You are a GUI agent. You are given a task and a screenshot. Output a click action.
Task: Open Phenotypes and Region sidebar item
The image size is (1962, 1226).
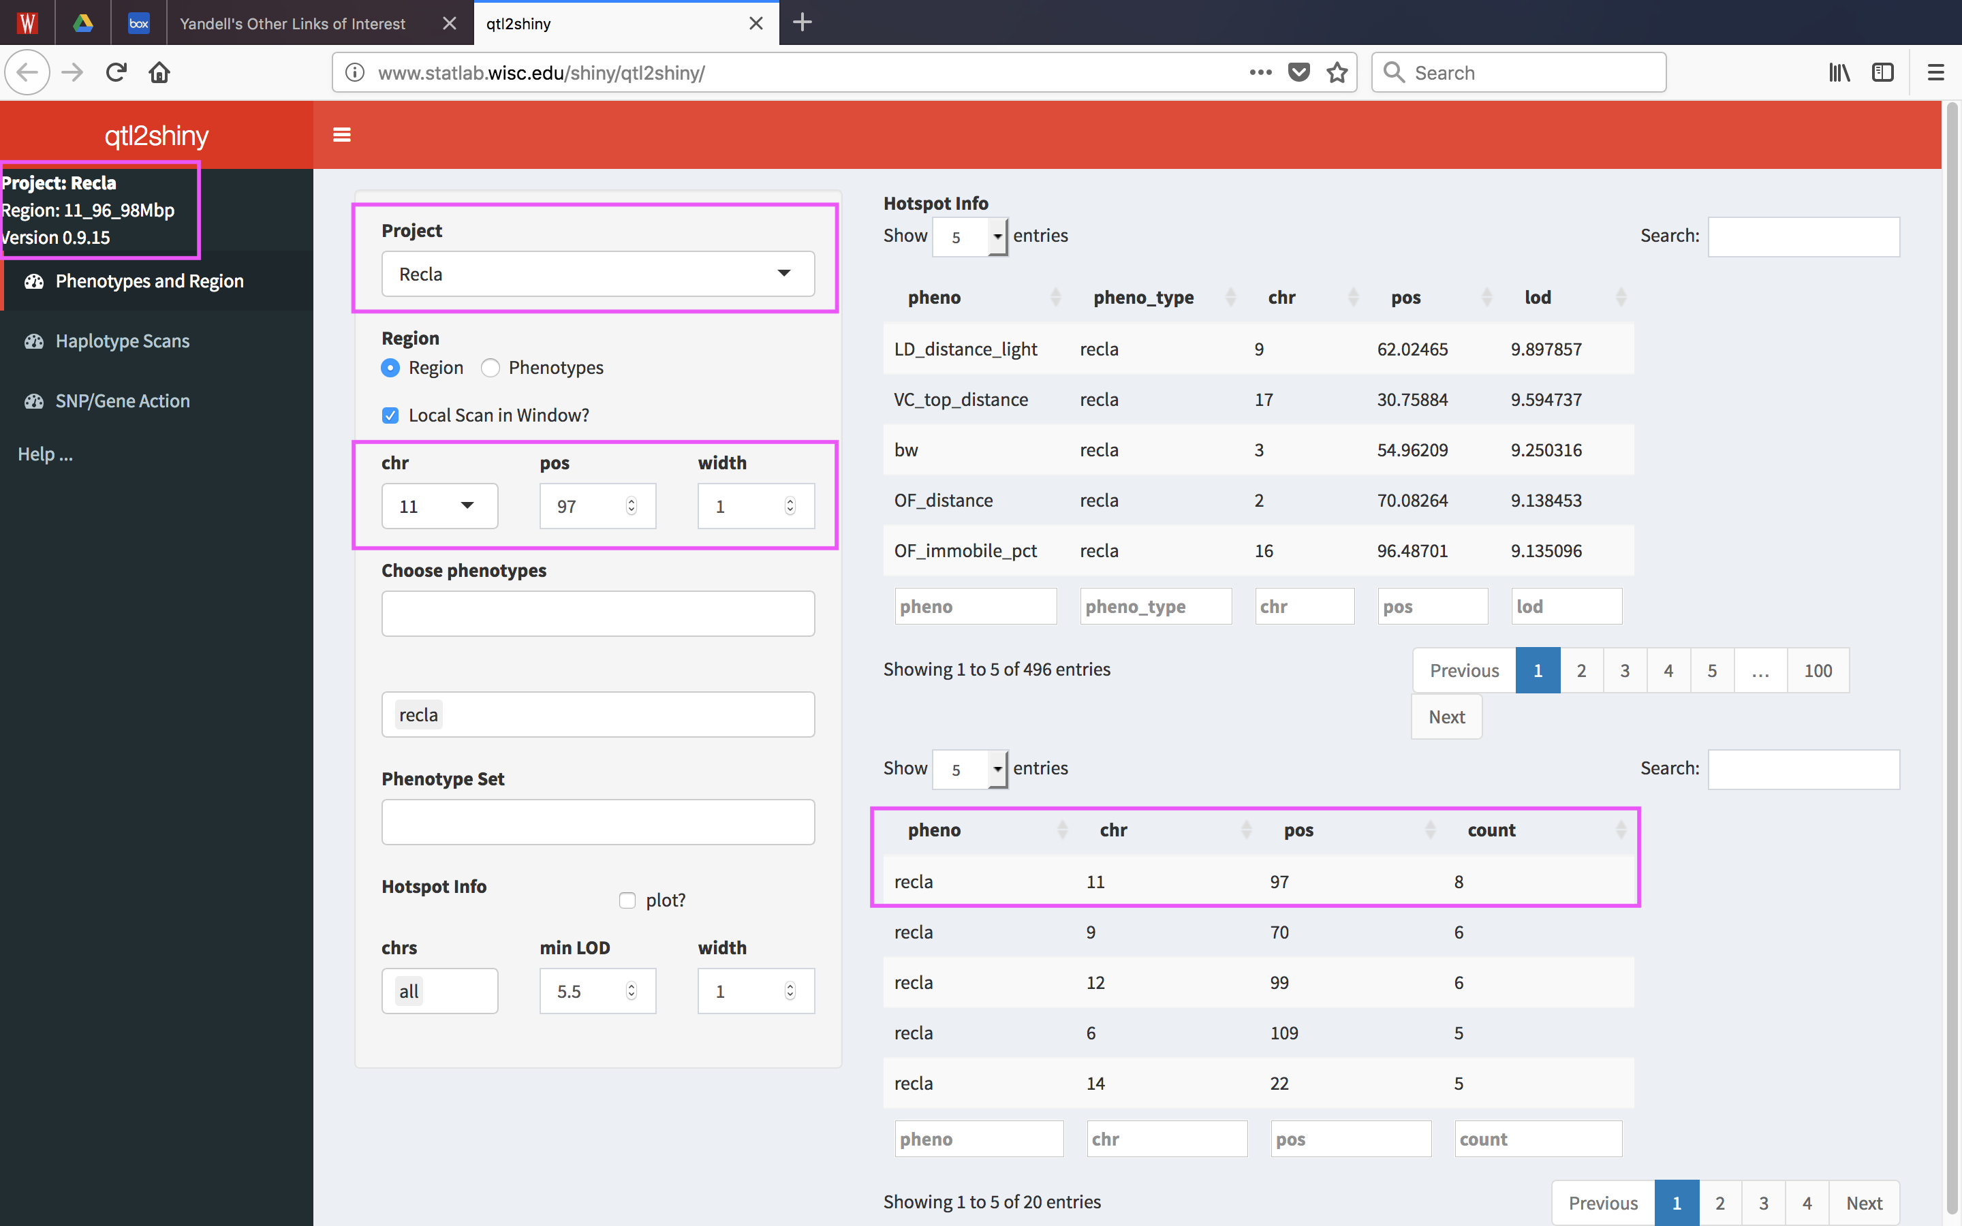pos(157,281)
